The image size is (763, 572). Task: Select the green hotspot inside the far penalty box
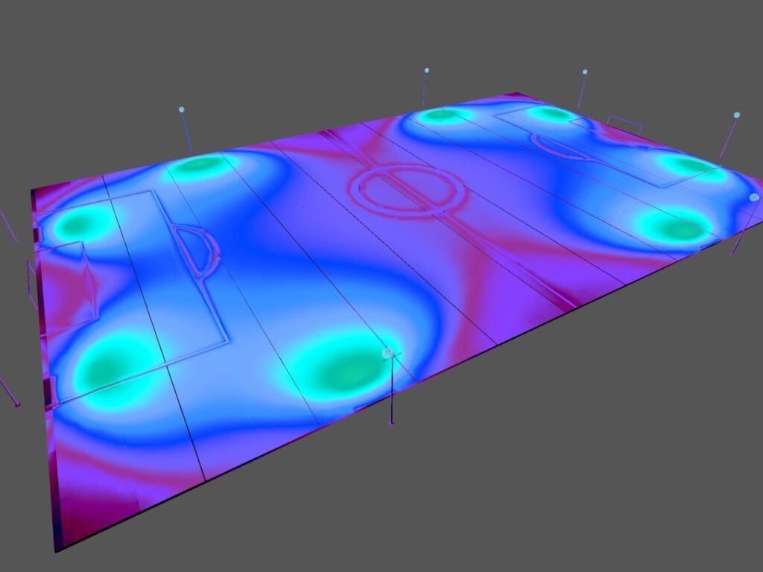point(553,114)
